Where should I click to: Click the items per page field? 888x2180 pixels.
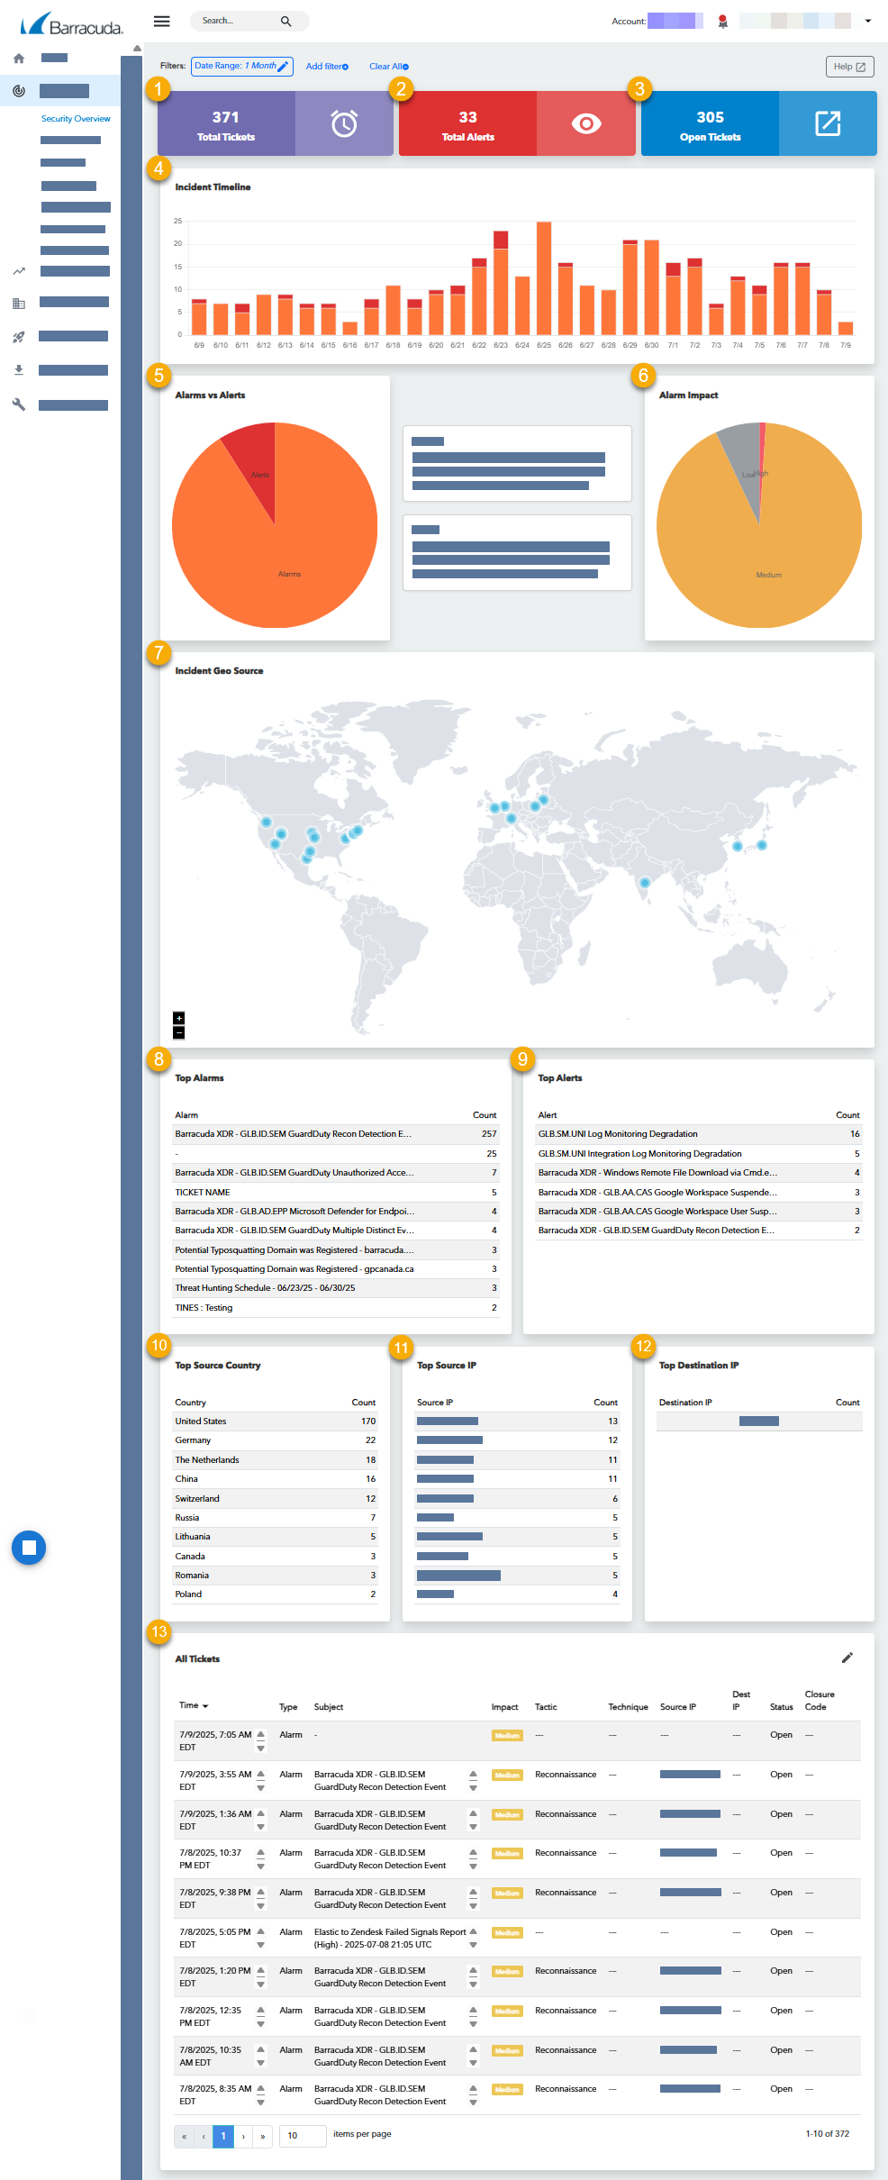[303, 2136]
